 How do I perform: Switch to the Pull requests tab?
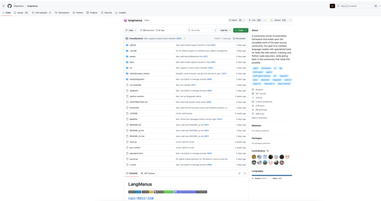(41, 13)
